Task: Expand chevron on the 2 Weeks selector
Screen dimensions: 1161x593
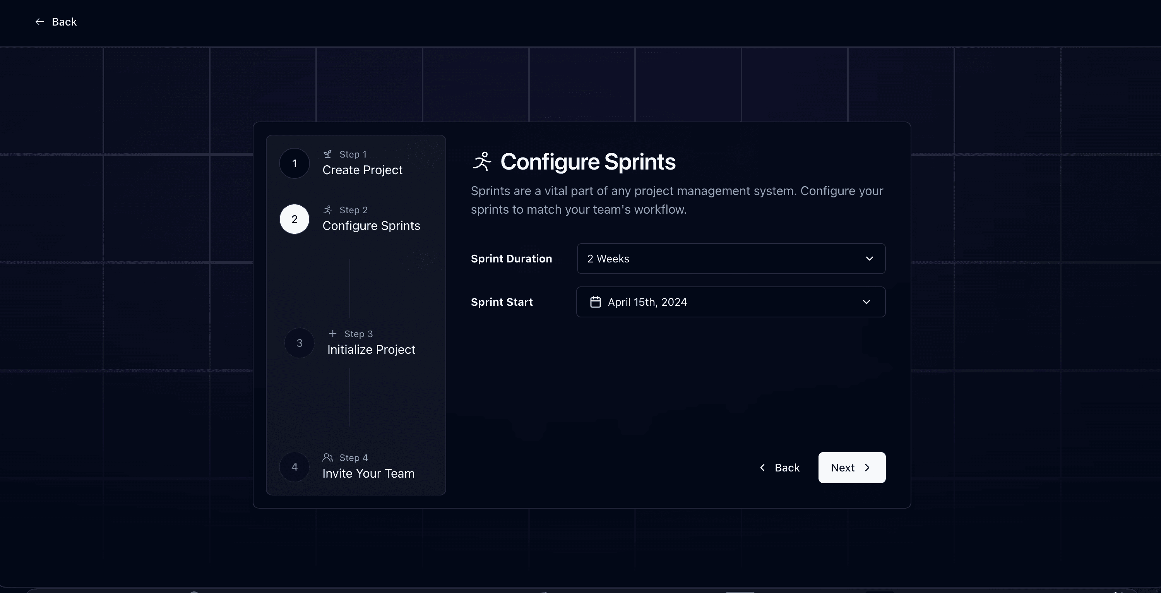Action: pyautogui.click(x=870, y=259)
